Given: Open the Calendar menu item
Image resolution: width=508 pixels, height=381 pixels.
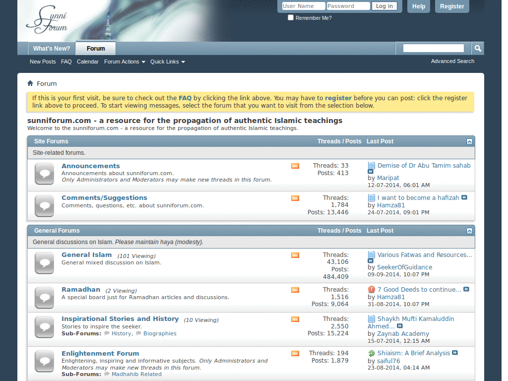Looking at the screenshot, I should point(87,62).
